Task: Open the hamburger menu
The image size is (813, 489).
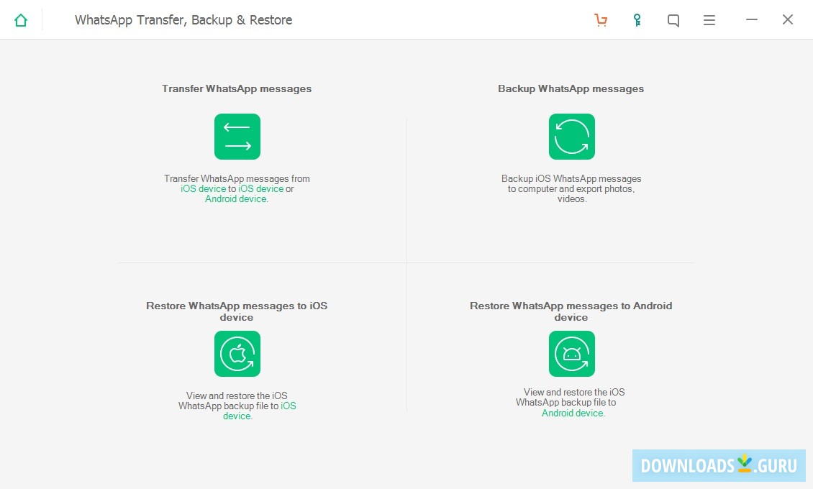Action: (709, 20)
